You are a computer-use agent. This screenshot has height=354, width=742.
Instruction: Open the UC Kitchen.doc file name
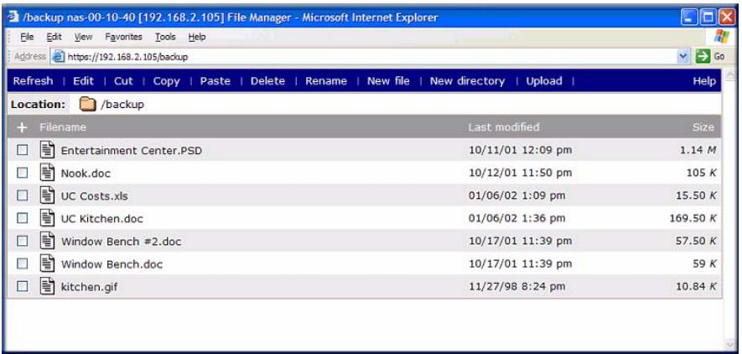101,218
